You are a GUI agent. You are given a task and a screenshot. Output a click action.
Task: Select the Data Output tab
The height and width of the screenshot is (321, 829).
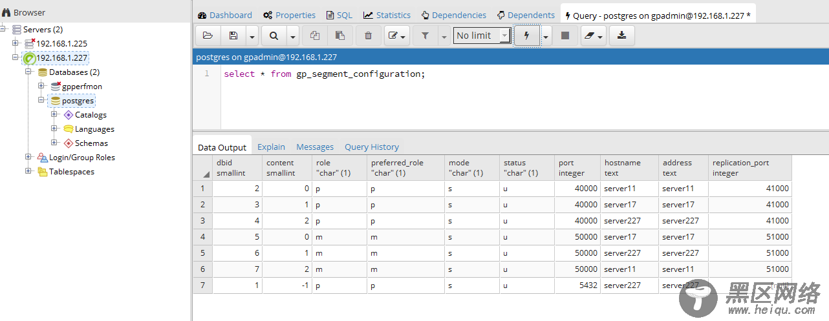coord(222,147)
